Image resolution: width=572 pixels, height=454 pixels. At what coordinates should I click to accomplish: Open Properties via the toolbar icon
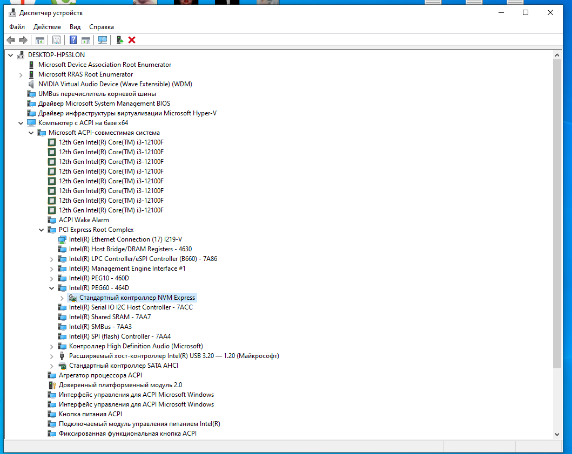(56, 40)
